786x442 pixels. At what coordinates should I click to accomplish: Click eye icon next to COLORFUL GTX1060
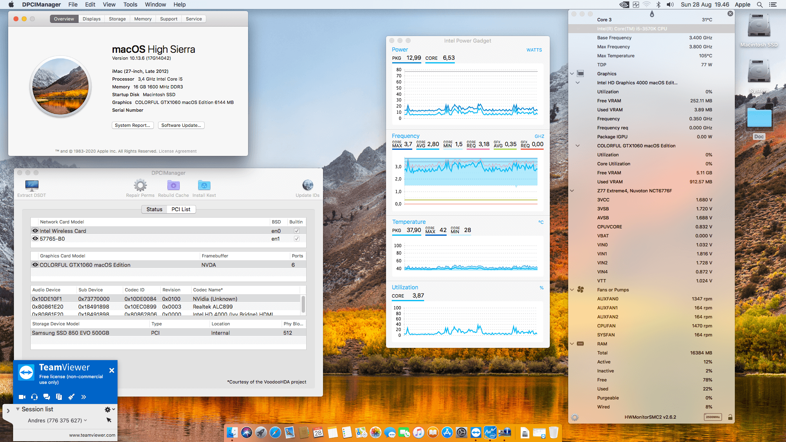(x=35, y=265)
